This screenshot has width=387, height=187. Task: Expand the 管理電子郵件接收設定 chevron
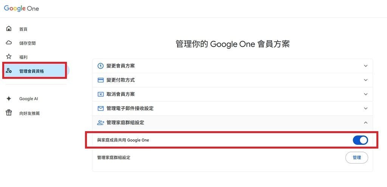coord(365,108)
